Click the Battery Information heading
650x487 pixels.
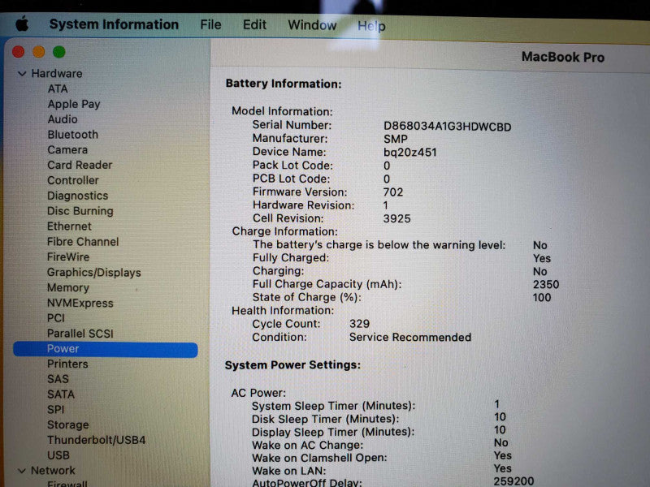284,84
